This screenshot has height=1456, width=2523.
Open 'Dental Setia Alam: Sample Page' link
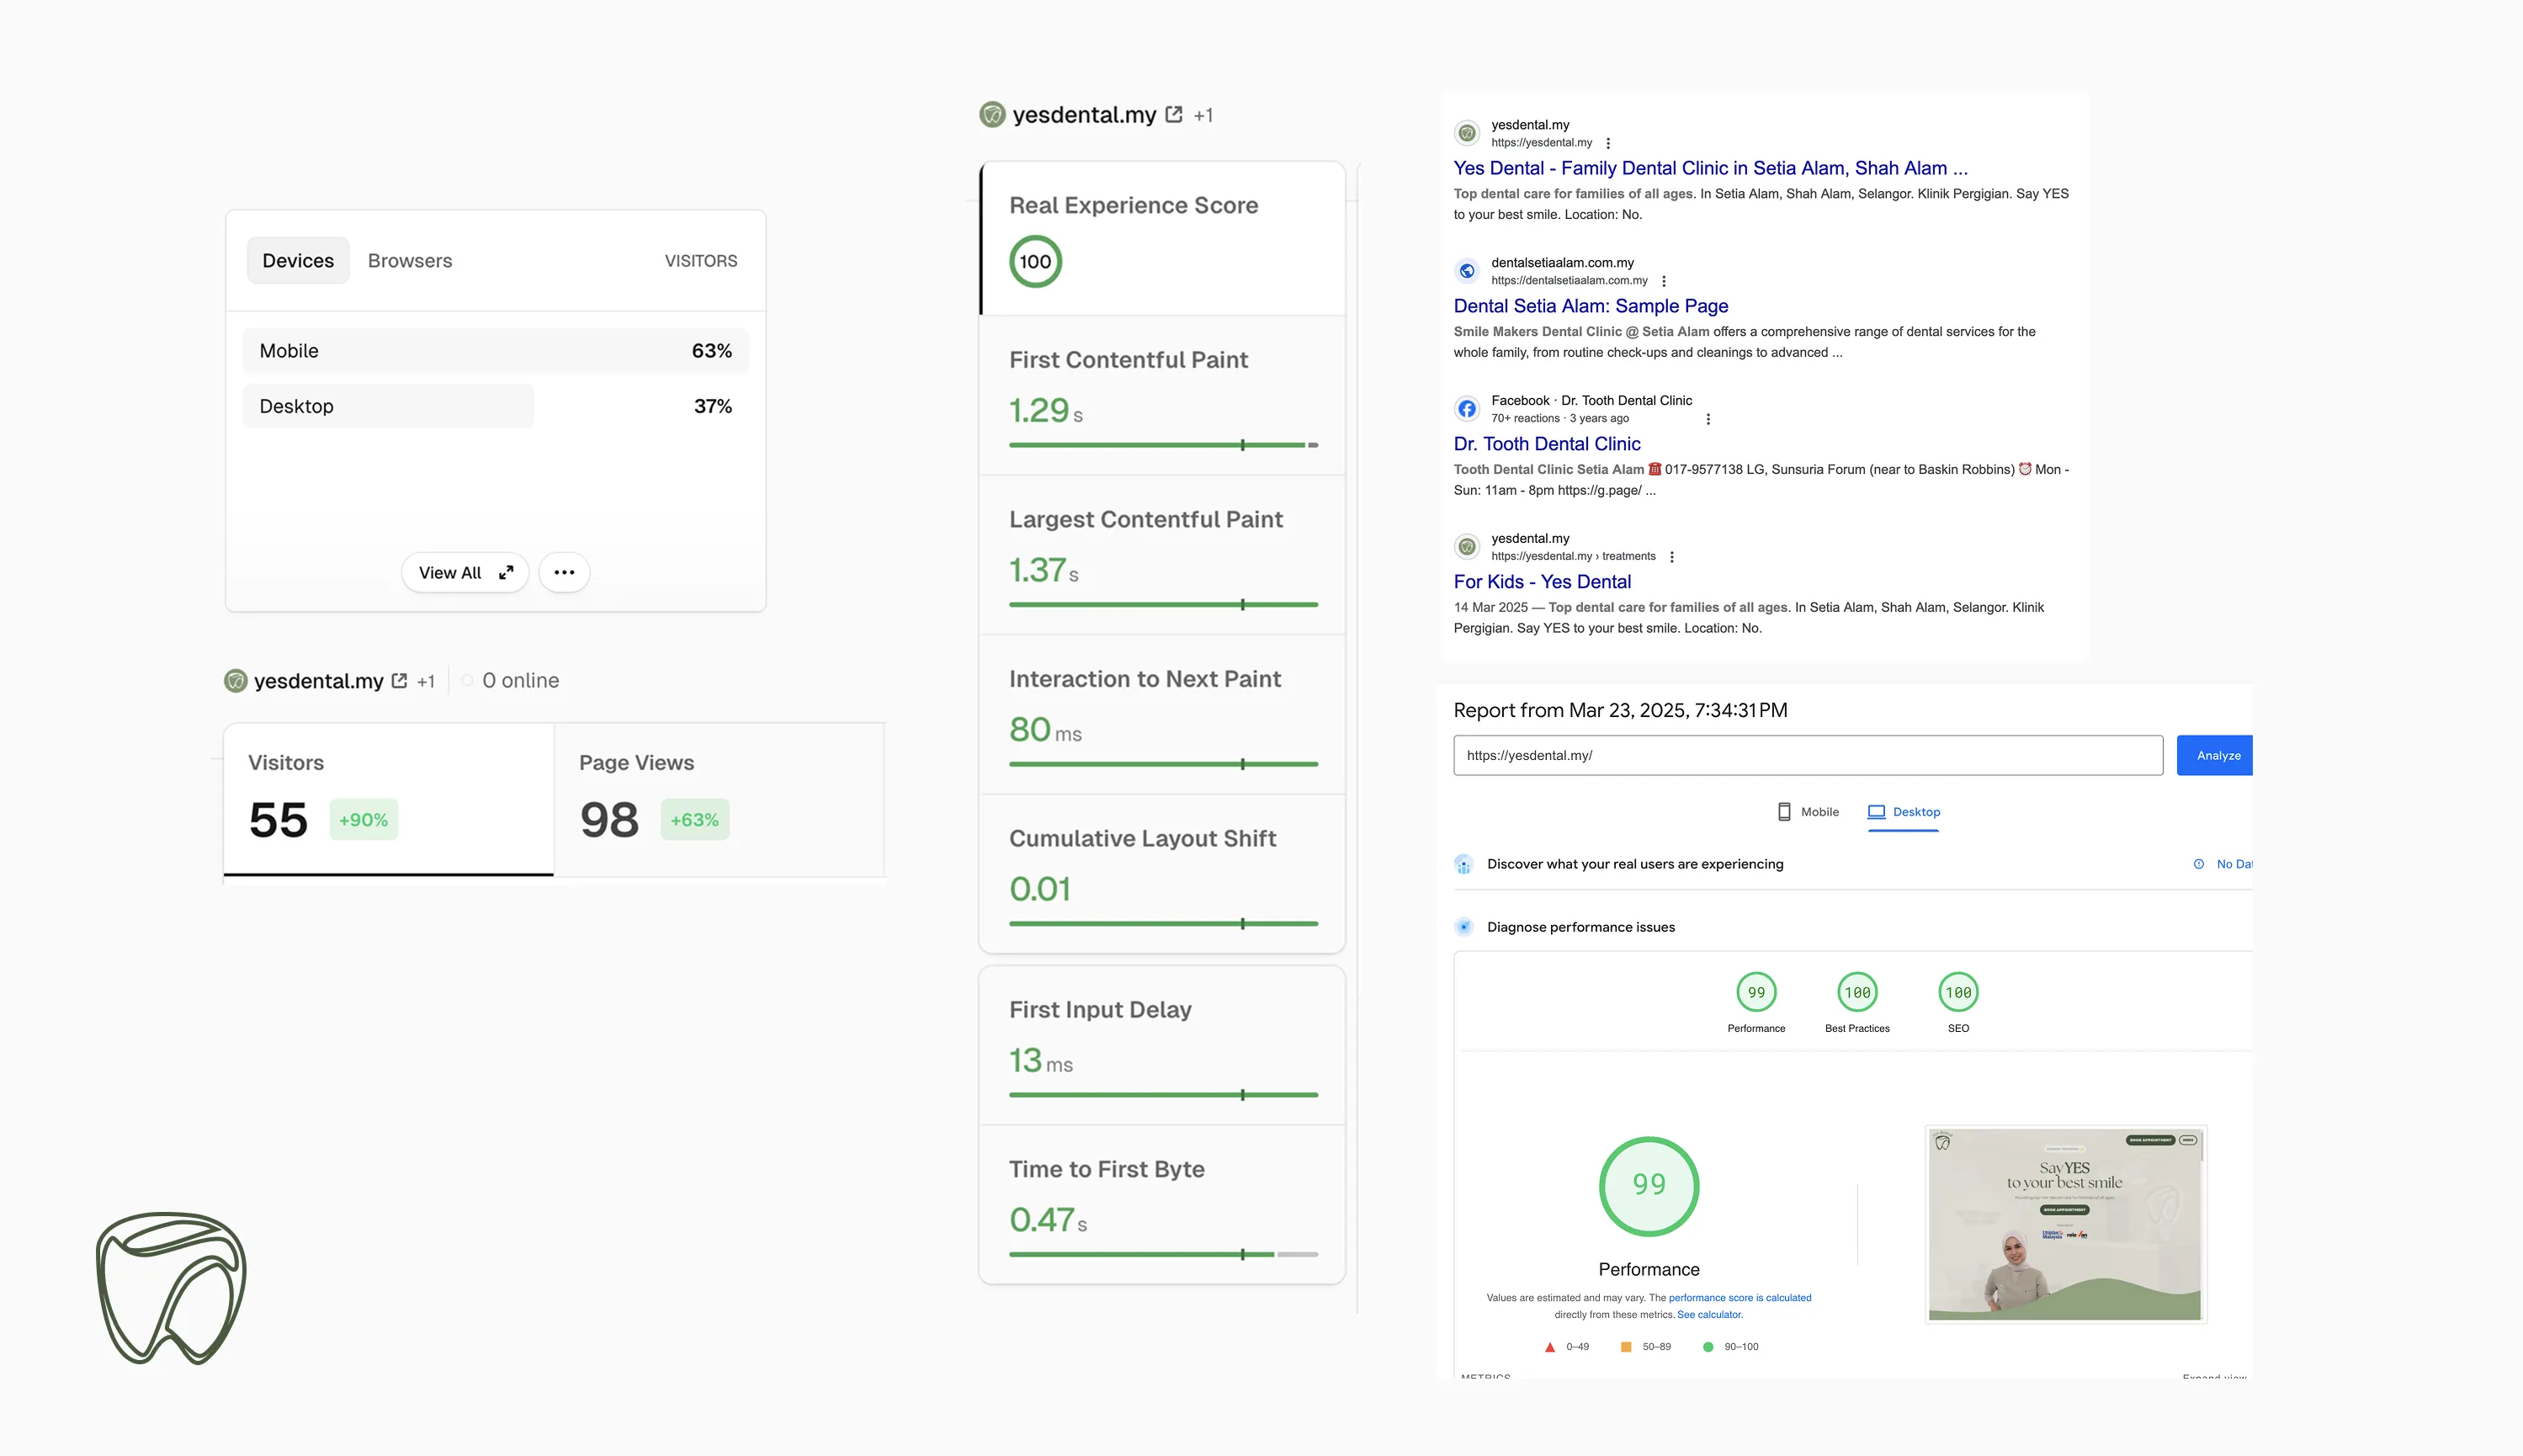pos(1591,306)
